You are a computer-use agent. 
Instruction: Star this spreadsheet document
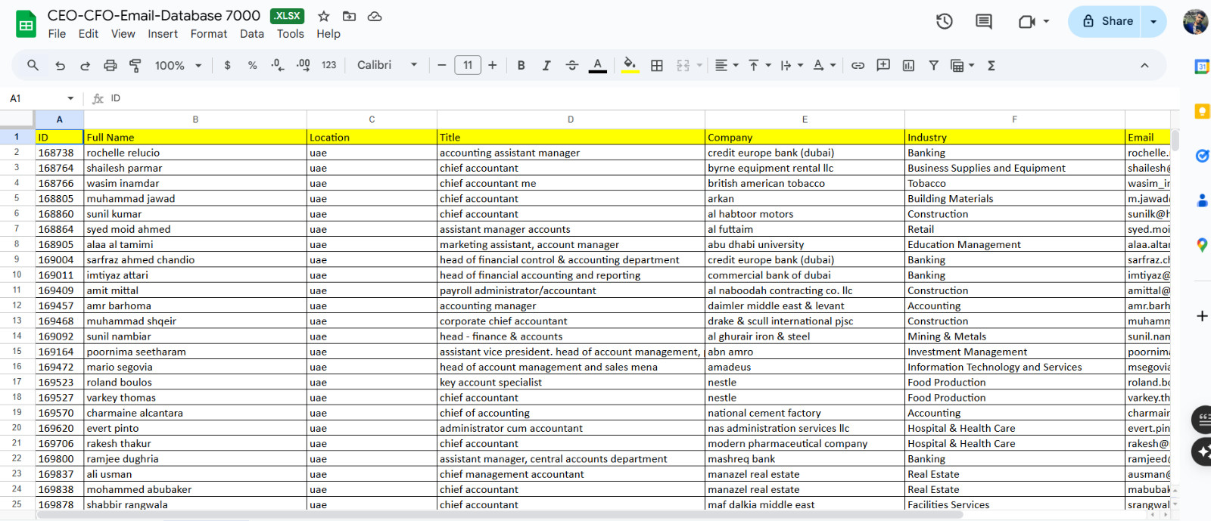coord(324,16)
